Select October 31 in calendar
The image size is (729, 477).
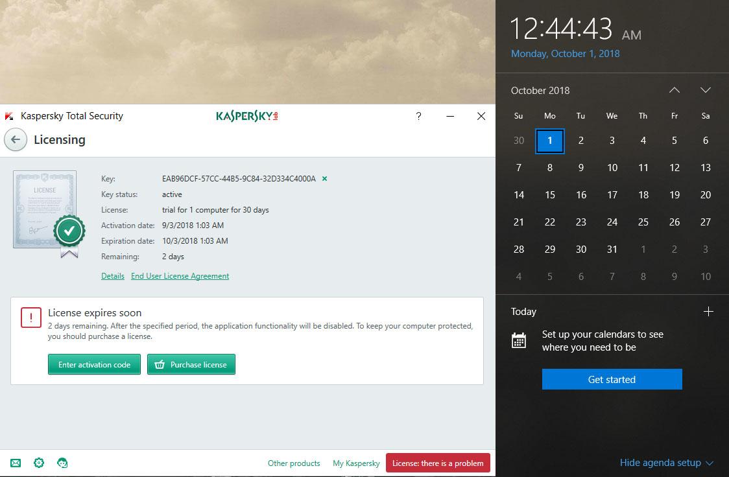coord(612,250)
